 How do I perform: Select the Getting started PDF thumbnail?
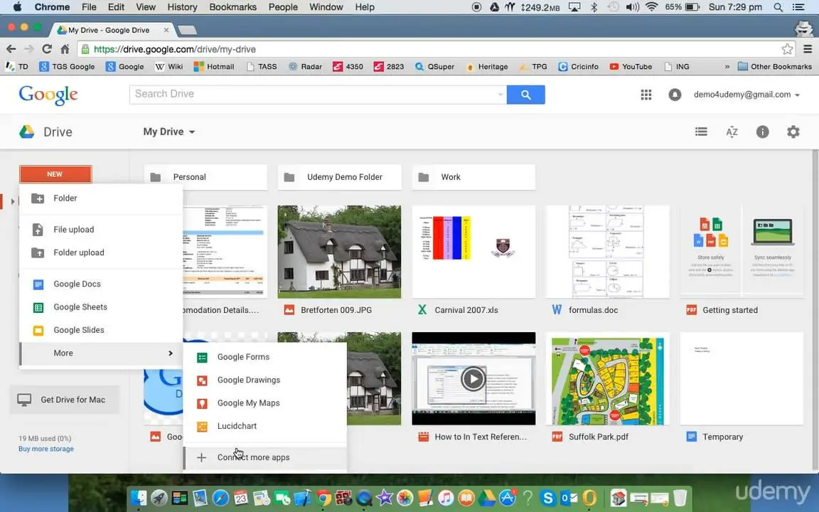(x=742, y=252)
